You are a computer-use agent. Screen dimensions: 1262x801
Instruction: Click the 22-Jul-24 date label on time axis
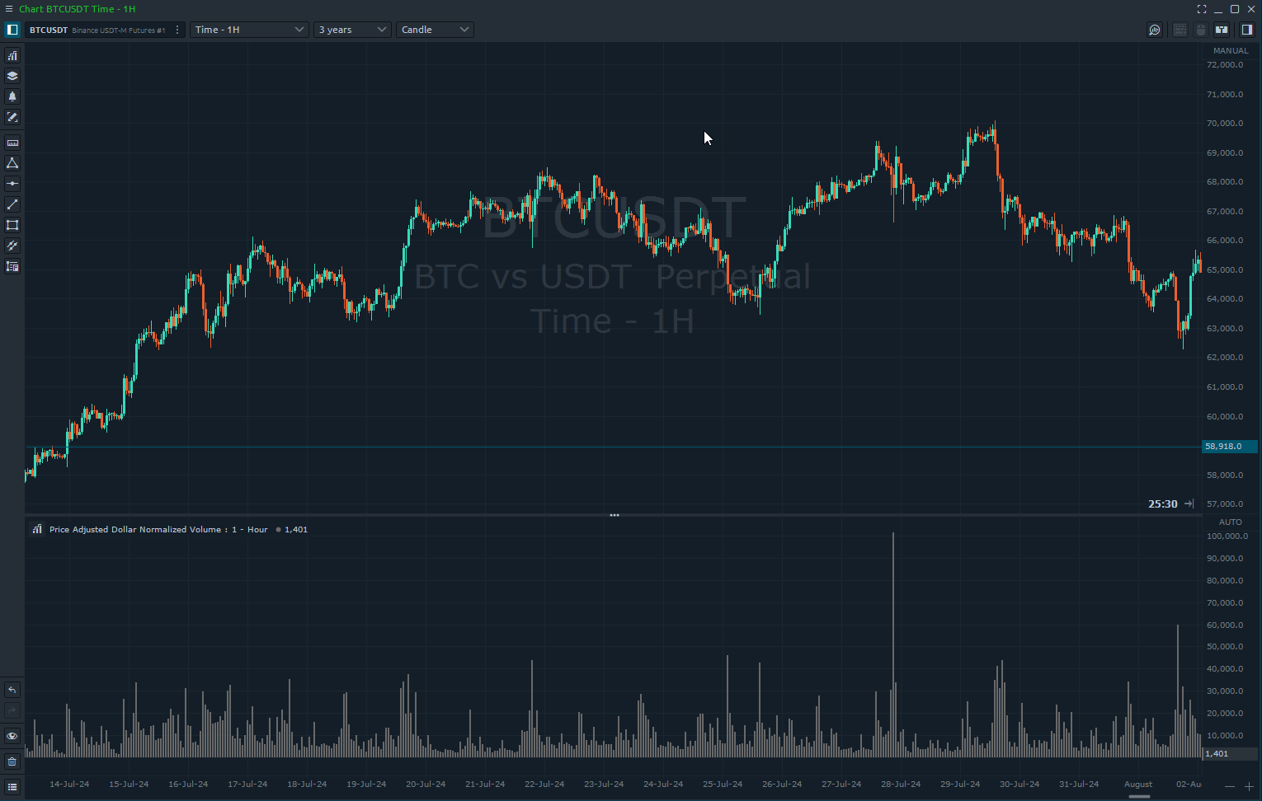click(x=544, y=784)
